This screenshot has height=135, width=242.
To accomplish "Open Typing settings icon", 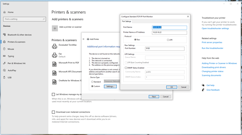I will pos(4,56).
